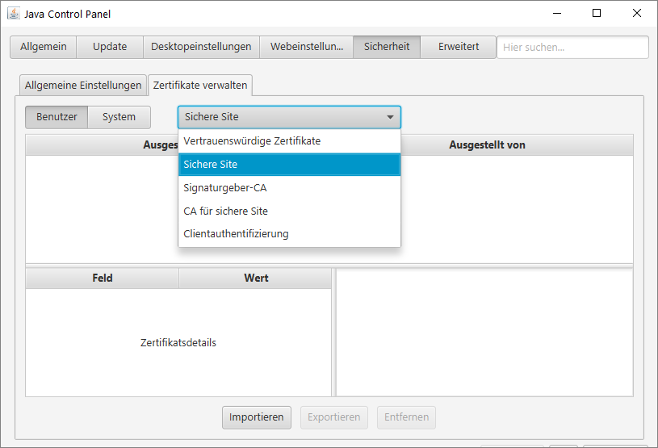Choose Vertrauenswürdige Zertifikate from the list
658x448 pixels.
(289, 141)
